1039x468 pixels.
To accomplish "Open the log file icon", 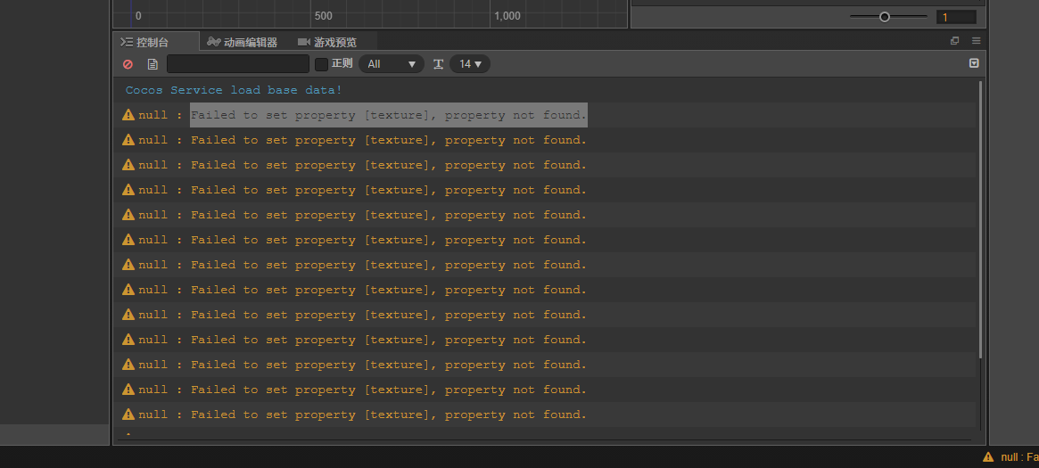I will pyautogui.click(x=153, y=64).
